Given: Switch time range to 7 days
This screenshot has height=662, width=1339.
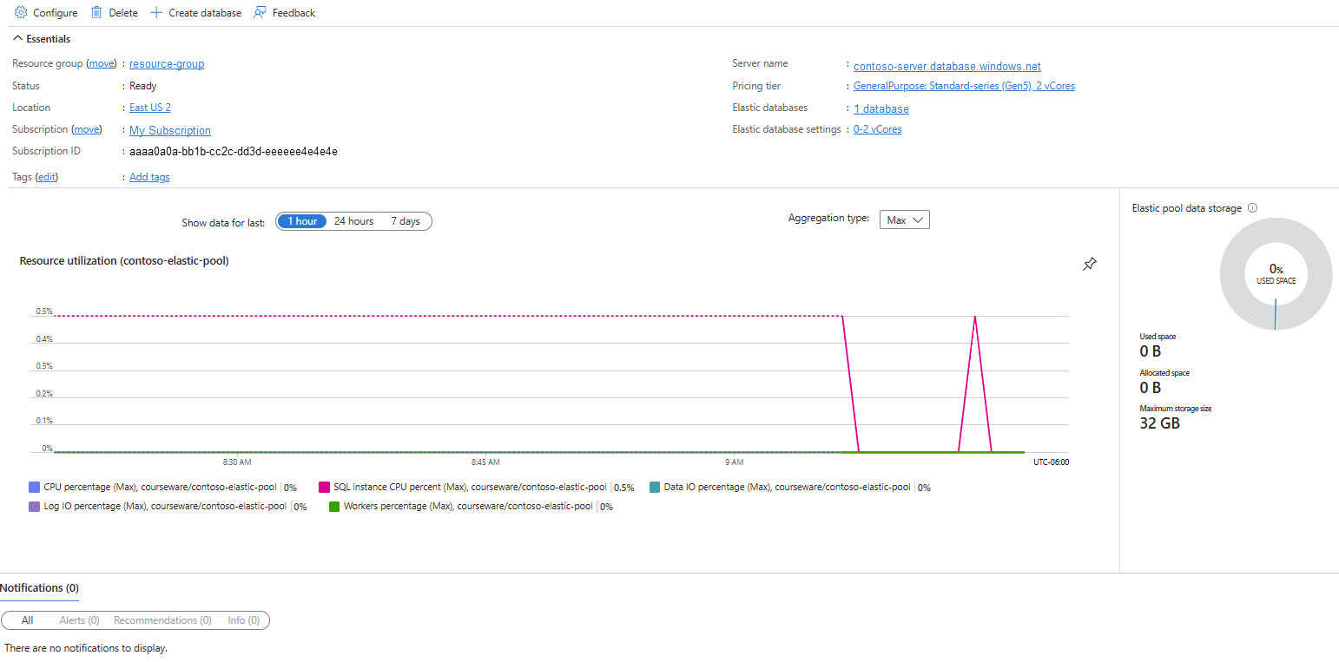Looking at the screenshot, I should point(405,221).
